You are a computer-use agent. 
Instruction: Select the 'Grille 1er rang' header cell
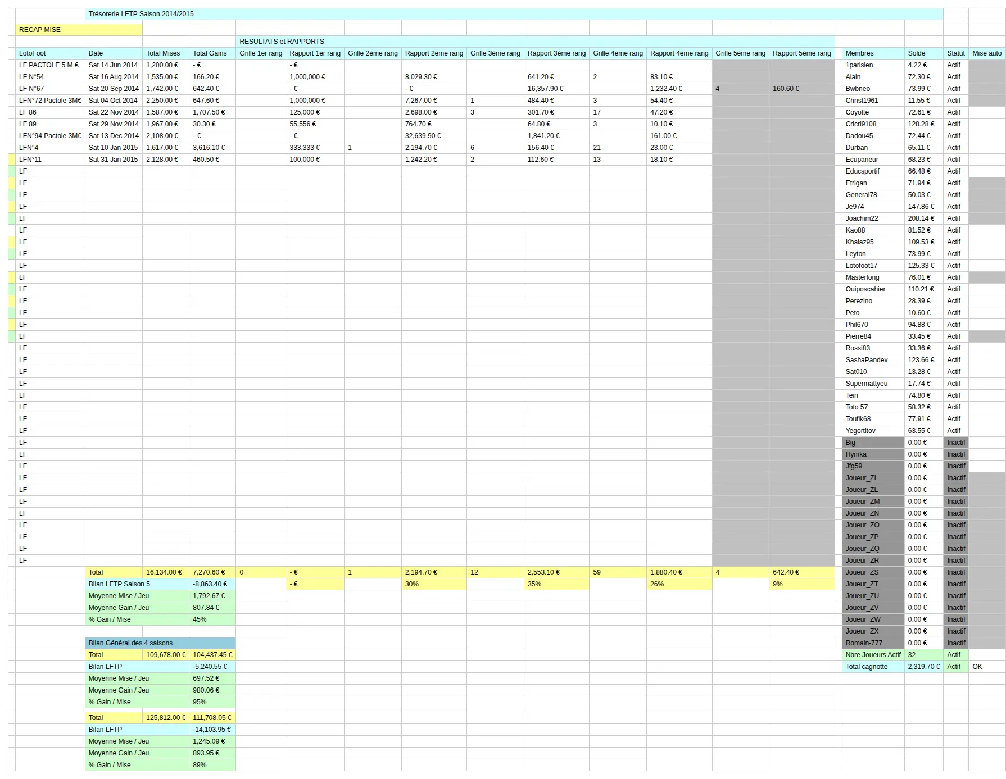(x=261, y=53)
